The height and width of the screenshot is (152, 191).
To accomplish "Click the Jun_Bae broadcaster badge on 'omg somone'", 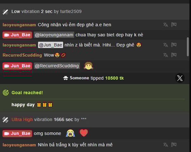I will [x=17, y=133].
